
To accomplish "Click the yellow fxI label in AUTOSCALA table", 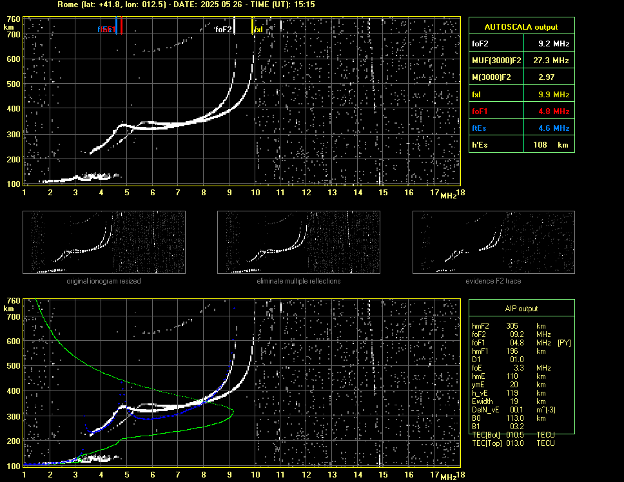I will click(x=476, y=95).
